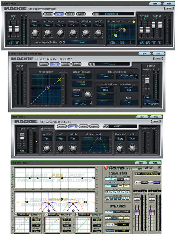Image resolution: width=180 pixels, height=241 pixels.
Task: Click the Acuma Labs round red logo
Action: point(106,168)
